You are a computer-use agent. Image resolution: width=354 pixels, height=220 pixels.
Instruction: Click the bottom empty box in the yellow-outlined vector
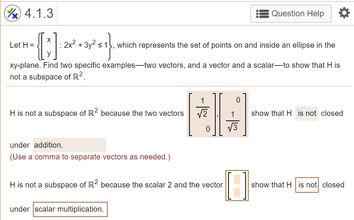click(x=237, y=192)
